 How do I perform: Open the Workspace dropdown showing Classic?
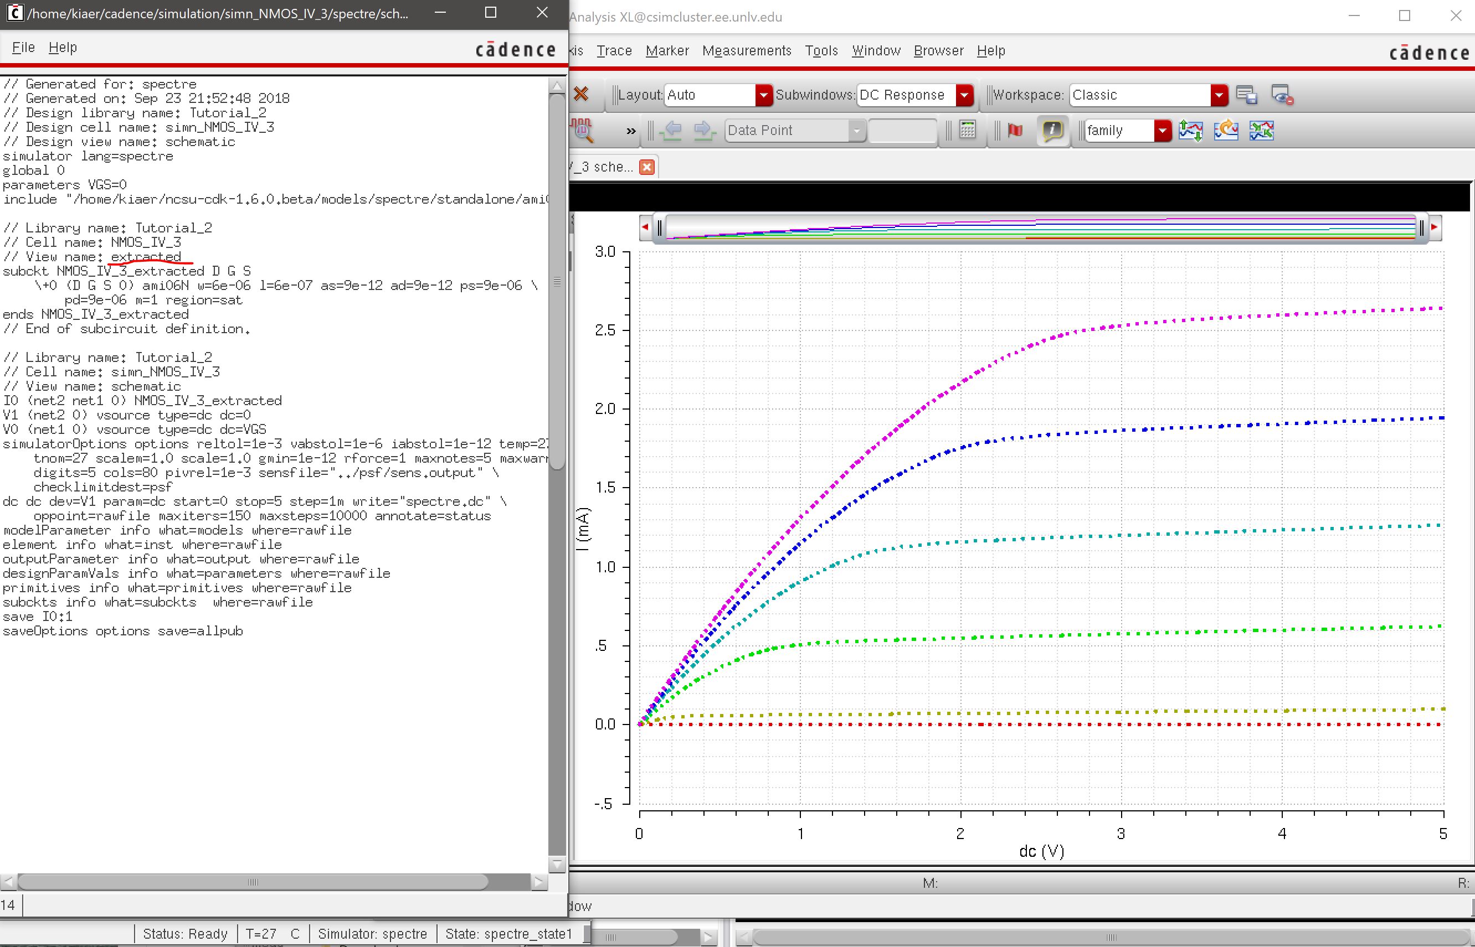click(x=1148, y=95)
